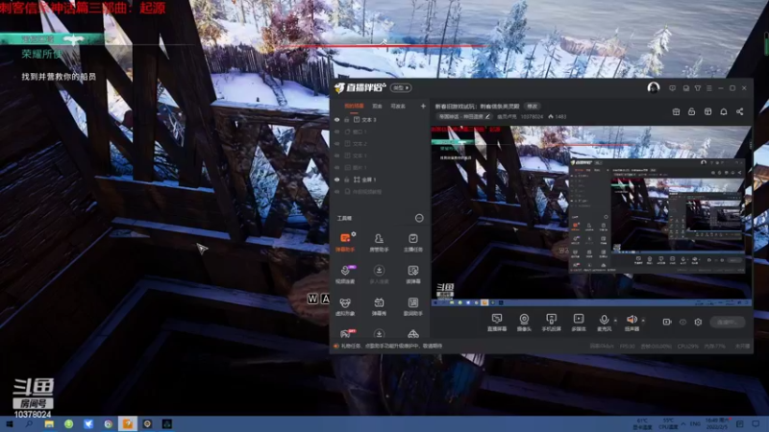The width and height of the screenshot is (769, 432).
Task: Click the record video camera icon
Action: click(x=667, y=322)
